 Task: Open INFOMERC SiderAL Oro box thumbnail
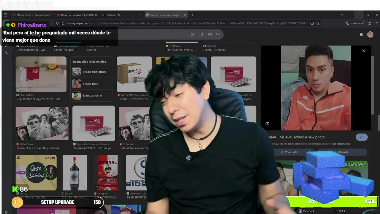(x=134, y=74)
